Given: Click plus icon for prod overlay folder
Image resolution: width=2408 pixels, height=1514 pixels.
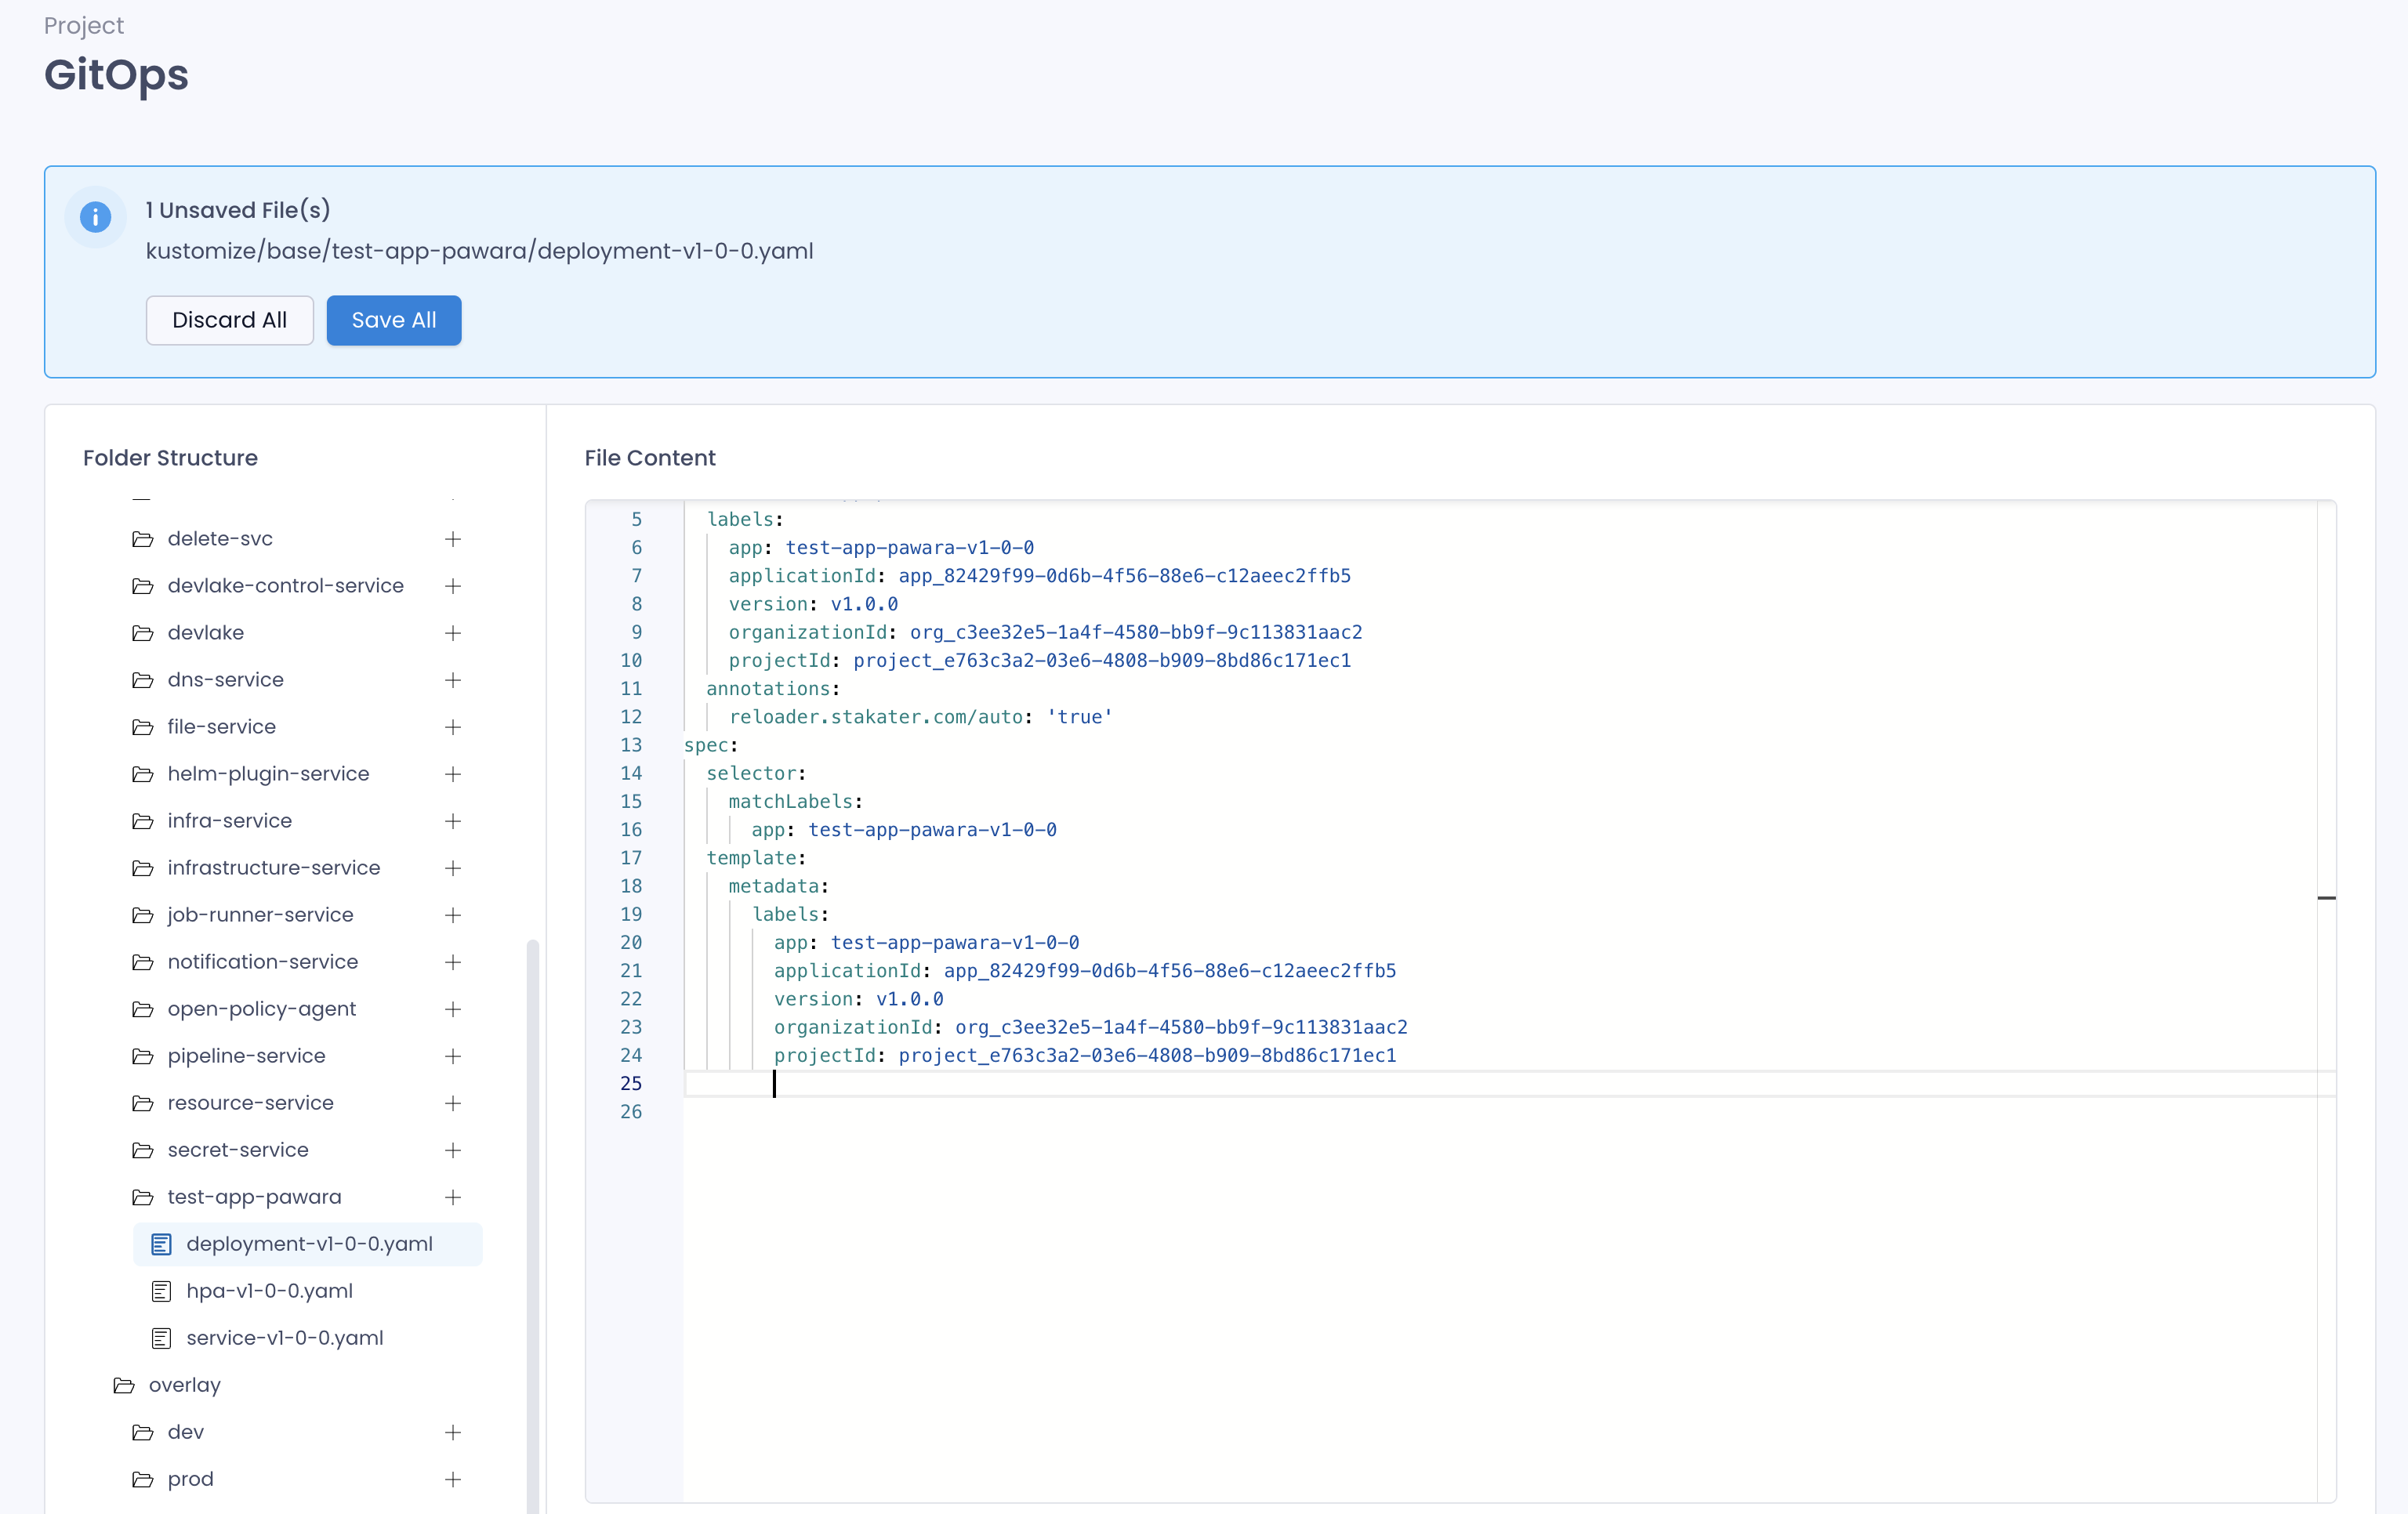Looking at the screenshot, I should click(453, 1479).
